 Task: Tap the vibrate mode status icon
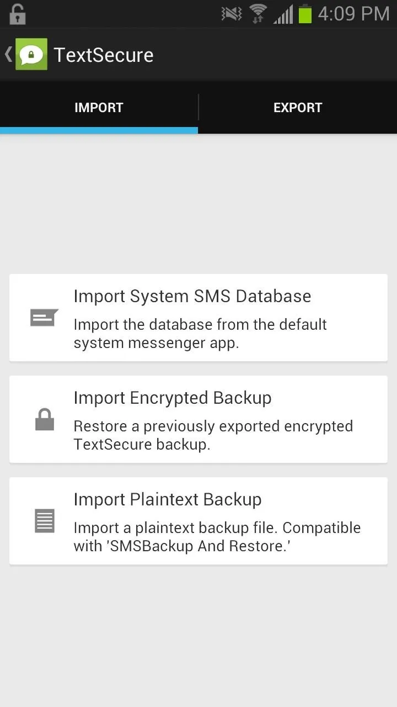click(x=232, y=14)
